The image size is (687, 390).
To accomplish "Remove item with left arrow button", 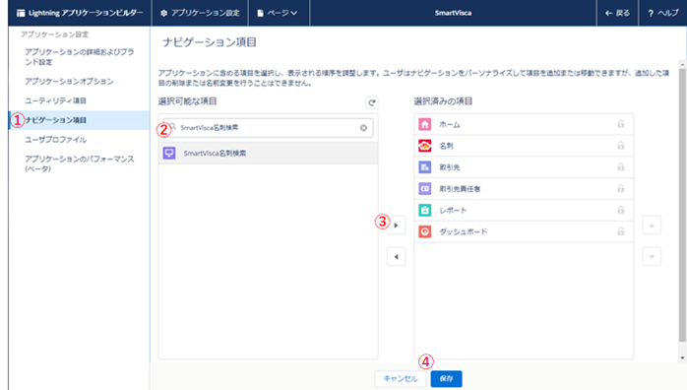I will [396, 257].
